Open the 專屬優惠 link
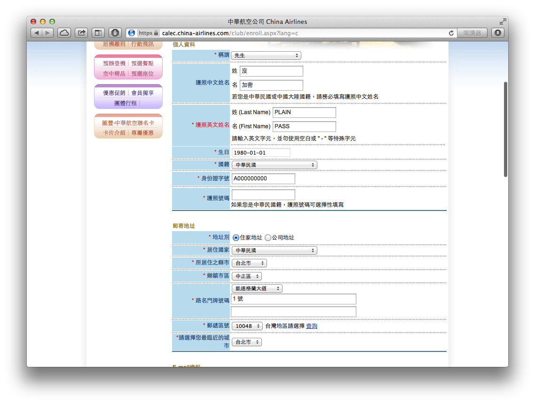The width and height of the screenshot is (535, 404). (x=142, y=132)
